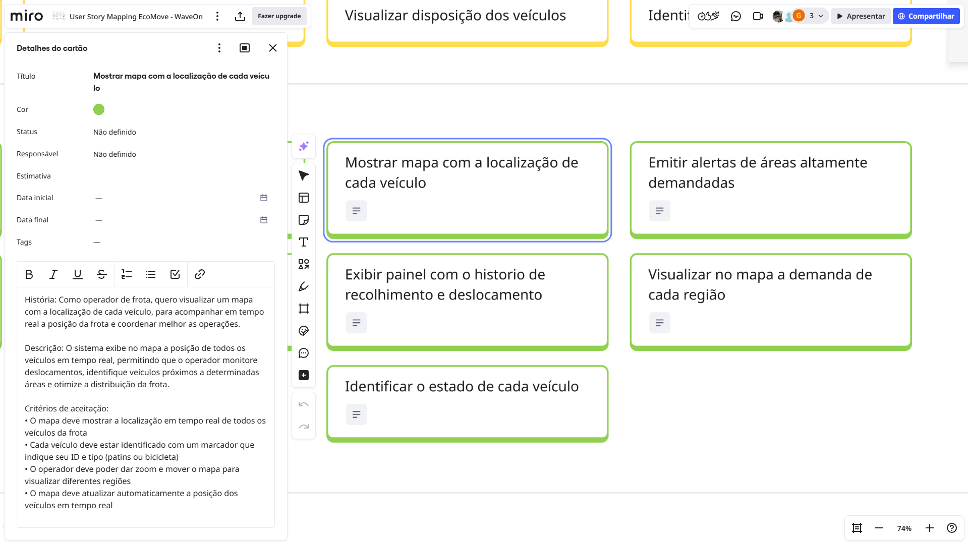
Task: Click the Compartilhar button
Action: (x=926, y=16)
